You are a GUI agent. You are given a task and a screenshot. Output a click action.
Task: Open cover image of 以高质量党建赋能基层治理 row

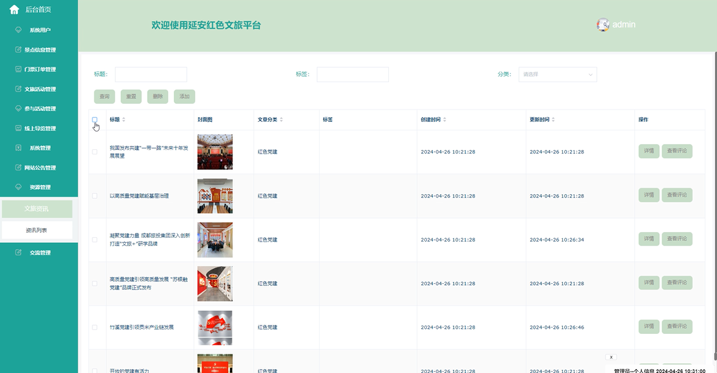point(215,196)
